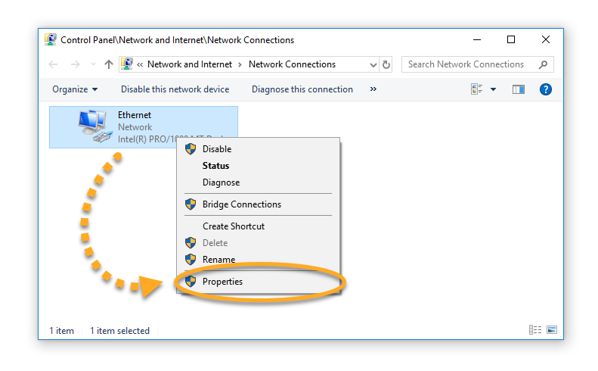The width and height of the screenshot is (598, 371).
Task: Open the address bar history dropdown
Action: [373, 65]
